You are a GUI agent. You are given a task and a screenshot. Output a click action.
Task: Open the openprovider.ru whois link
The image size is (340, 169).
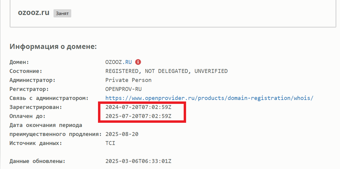pos(210,98)
